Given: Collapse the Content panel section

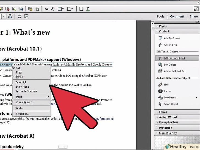Looking at the screenshot, I should coord(177,31).
